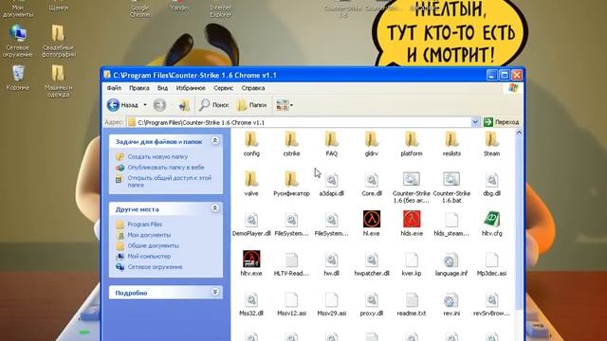
Task: Open the Избранное menu
Action: tap(191, 88)
